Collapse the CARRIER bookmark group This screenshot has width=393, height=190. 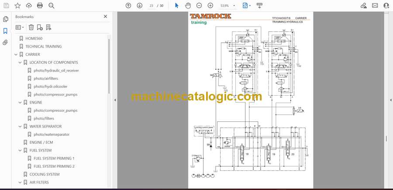[x=16, y=55]
